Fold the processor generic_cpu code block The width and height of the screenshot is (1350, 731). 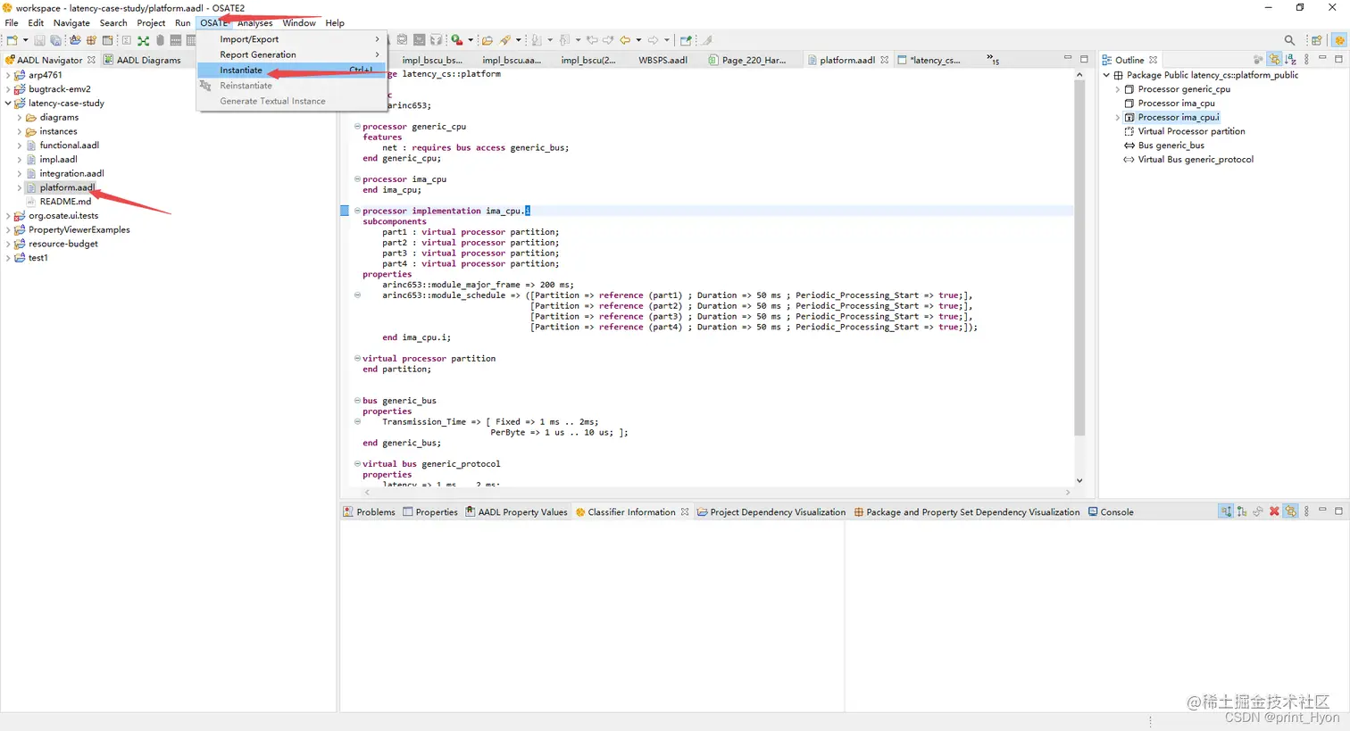(x=358, y=127)
